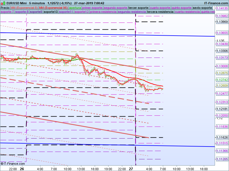Image resolution: width=229 pixels, height=171 pixels.
Task: Open the IT-Finance.com link at top right
Action: point(216,3)
